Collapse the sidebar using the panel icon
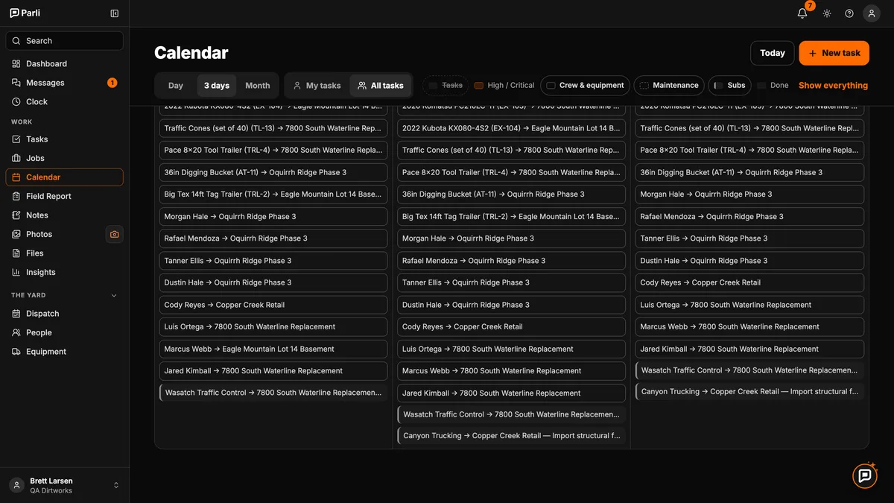894x503 pixels. tap(114, 13)
